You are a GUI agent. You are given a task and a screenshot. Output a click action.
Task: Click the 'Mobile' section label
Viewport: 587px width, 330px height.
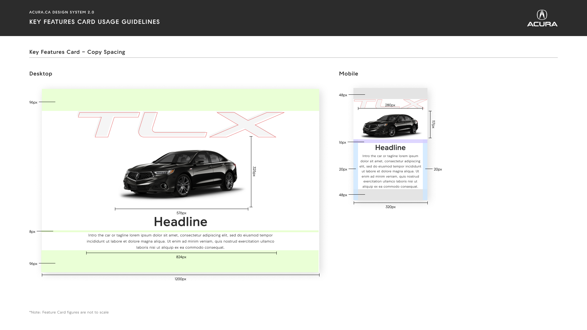coord(349,74)
